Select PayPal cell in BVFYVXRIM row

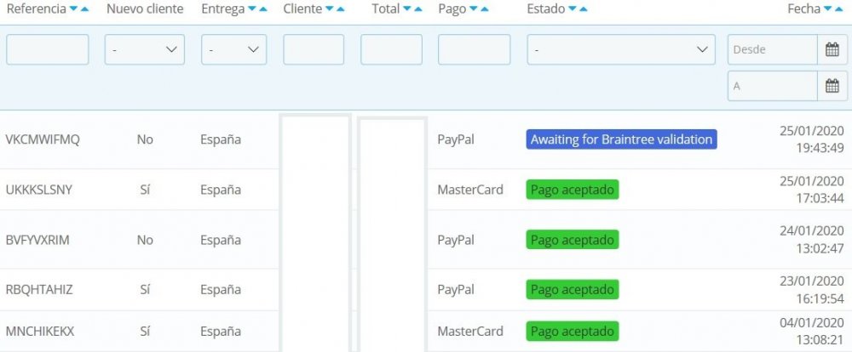(x=456, y=240)
